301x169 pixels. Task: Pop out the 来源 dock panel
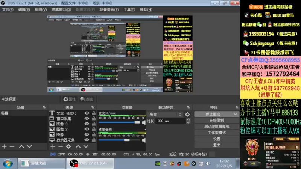pyautogui.click(x=93, y=107)
